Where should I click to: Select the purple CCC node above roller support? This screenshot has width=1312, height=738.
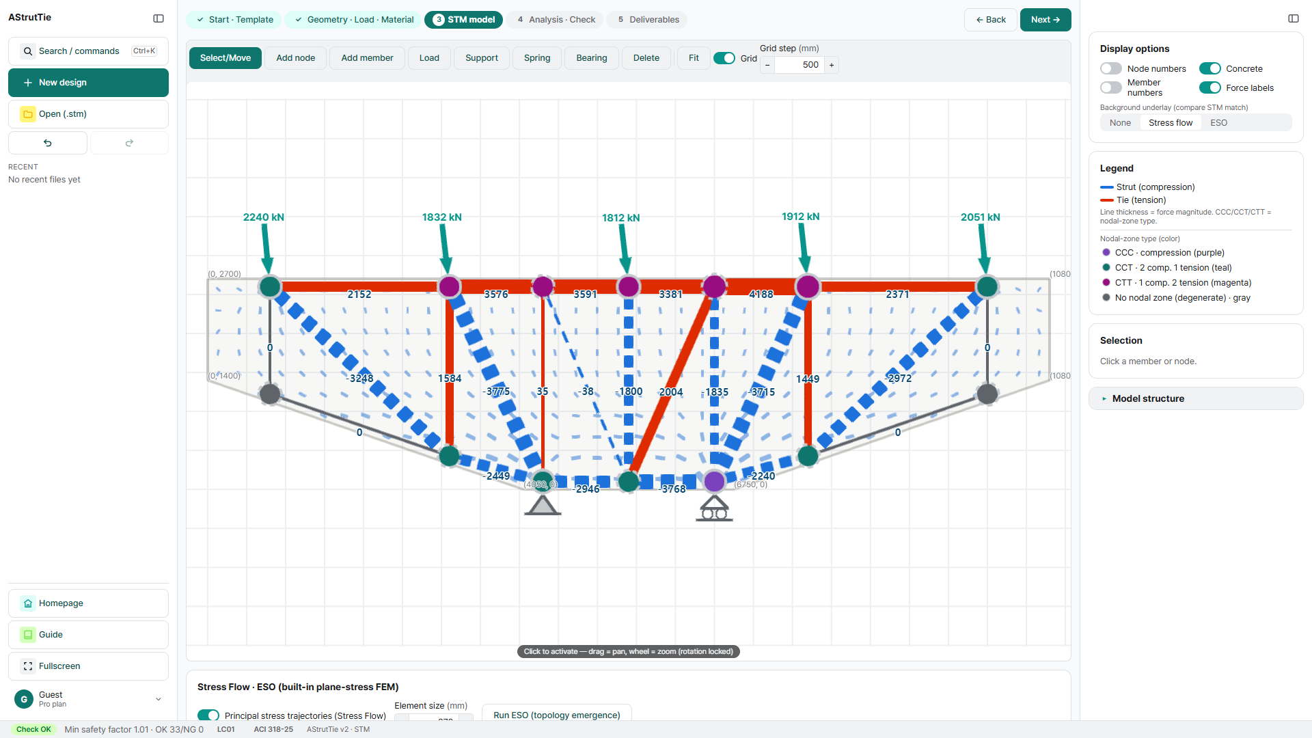[714, 482]
